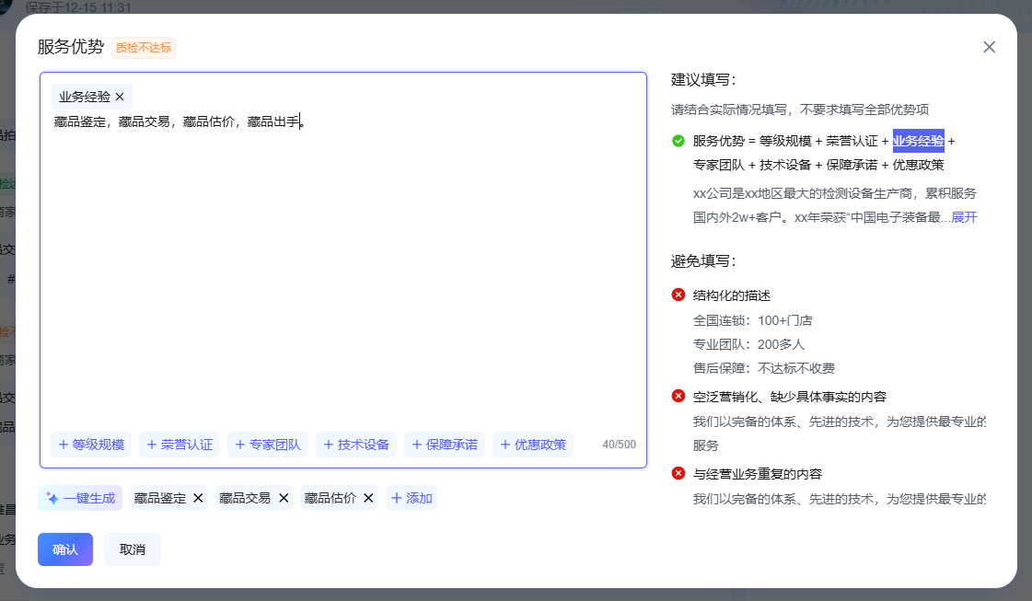Delete the 藏品鉴定 keyword tag
Image resolution: width=1032 pixels, height=601 pixels.
click(x=198, y=498)
